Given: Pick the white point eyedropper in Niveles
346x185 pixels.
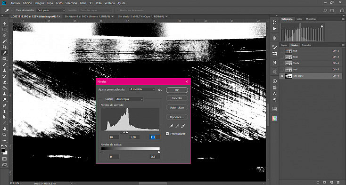Looking at the screenshot, I should point(183,126).
